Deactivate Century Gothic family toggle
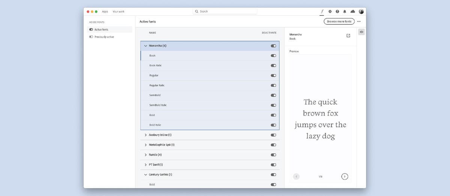Viewport: 450px width, 196px height. click(273, 175)
